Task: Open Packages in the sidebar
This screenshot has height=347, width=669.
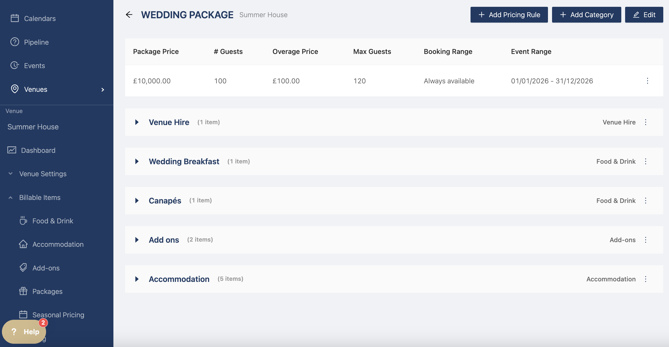Action: tap(47, 291)
